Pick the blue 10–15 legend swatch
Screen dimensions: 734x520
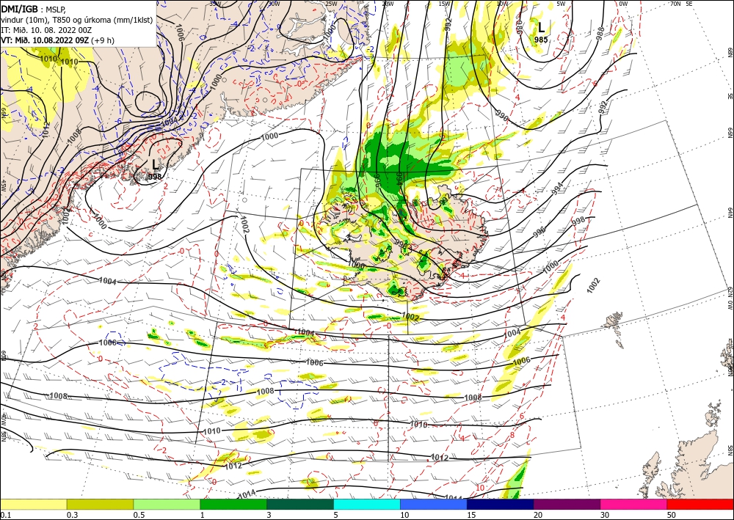tap(434, 504)
